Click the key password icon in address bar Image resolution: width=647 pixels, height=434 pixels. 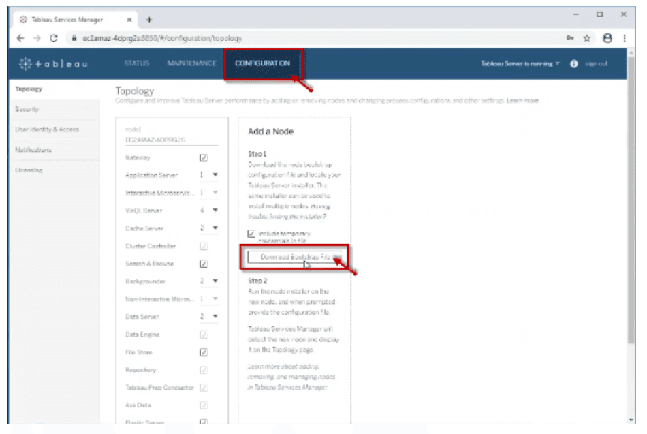[570, 39]
